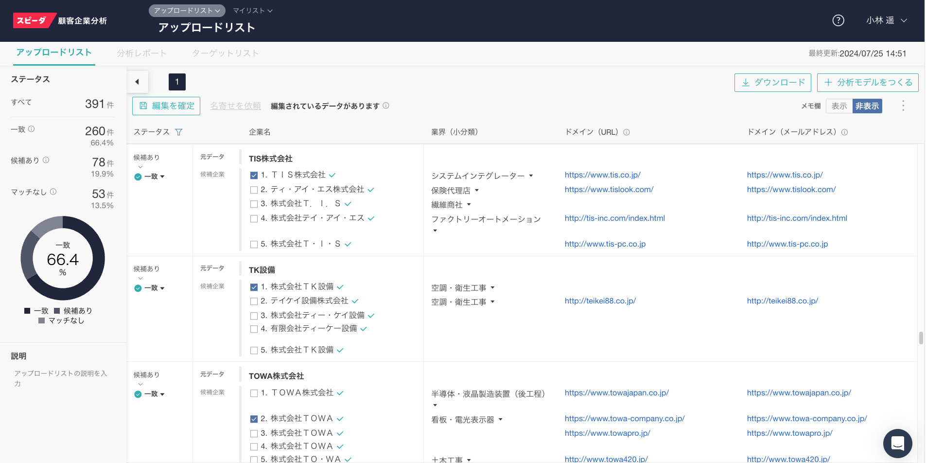Click the ダウンロード button

click(773, 83)
